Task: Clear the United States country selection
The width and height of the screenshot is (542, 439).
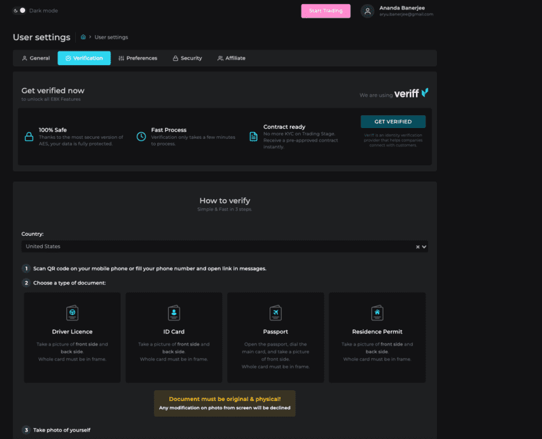Action: [417, 247]
